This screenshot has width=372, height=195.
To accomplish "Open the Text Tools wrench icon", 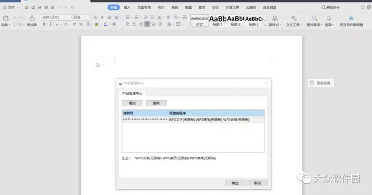I will pyautogui.click(x=293, y=19).
